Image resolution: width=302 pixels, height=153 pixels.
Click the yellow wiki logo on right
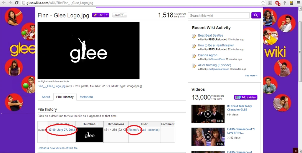276,52
